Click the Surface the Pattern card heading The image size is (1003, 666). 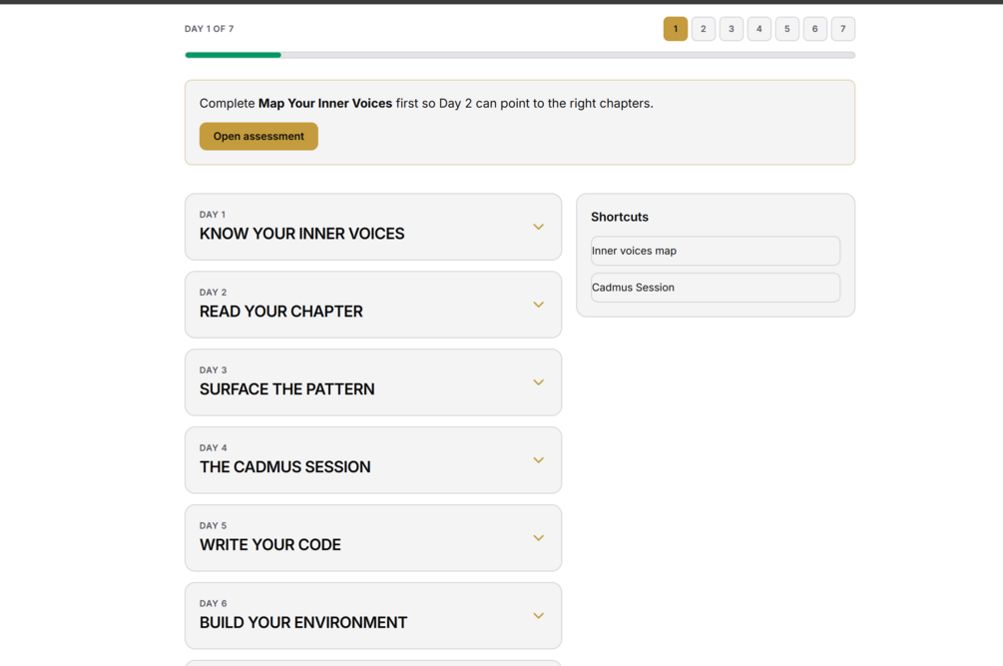(x=287, y=388)
